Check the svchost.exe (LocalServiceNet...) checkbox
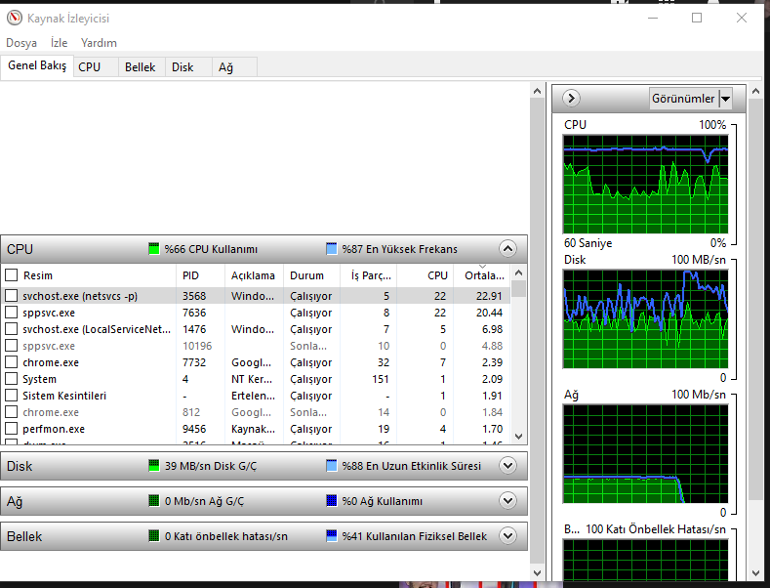This screenshot has width=770, height=588. (12, 329)
